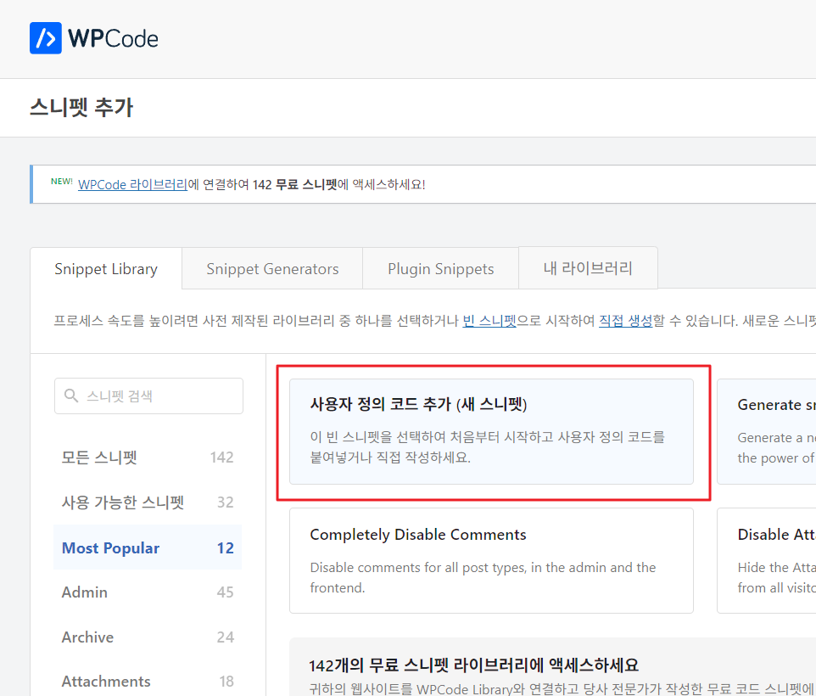The image size is (816, 696).
Task: Click the search magnifier icon
Action: pos(71,396)
